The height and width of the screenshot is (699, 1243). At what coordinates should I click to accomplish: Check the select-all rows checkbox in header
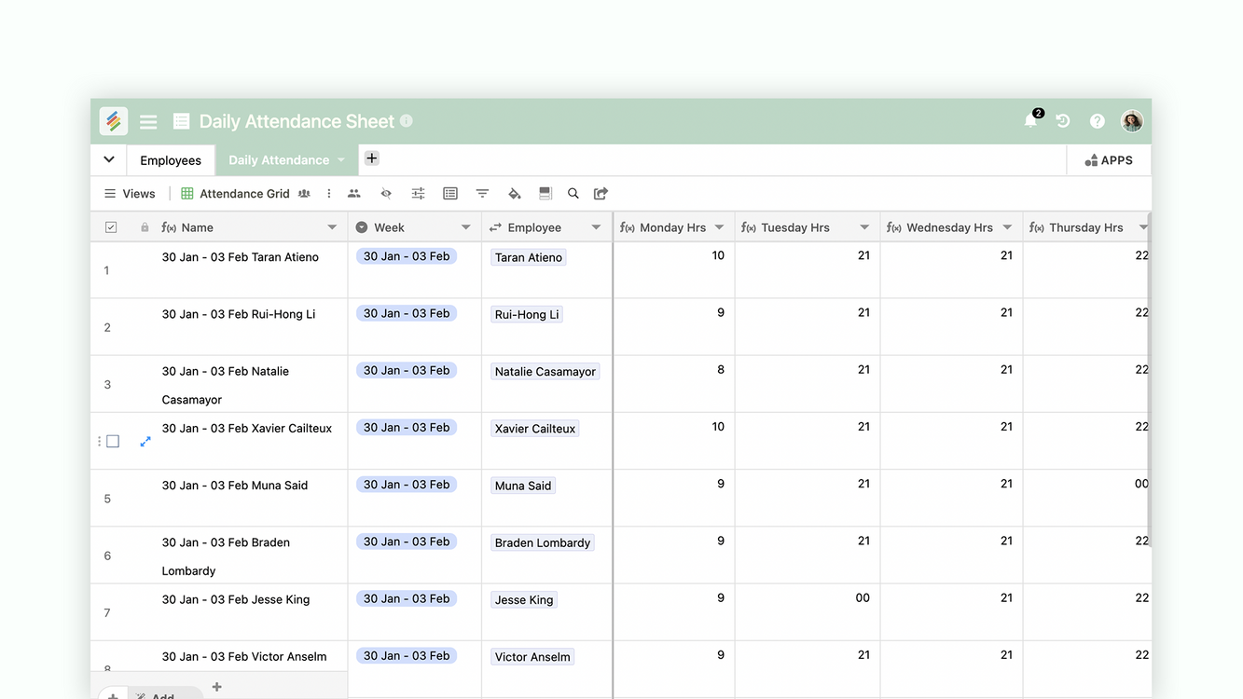[x=111, y=227]
